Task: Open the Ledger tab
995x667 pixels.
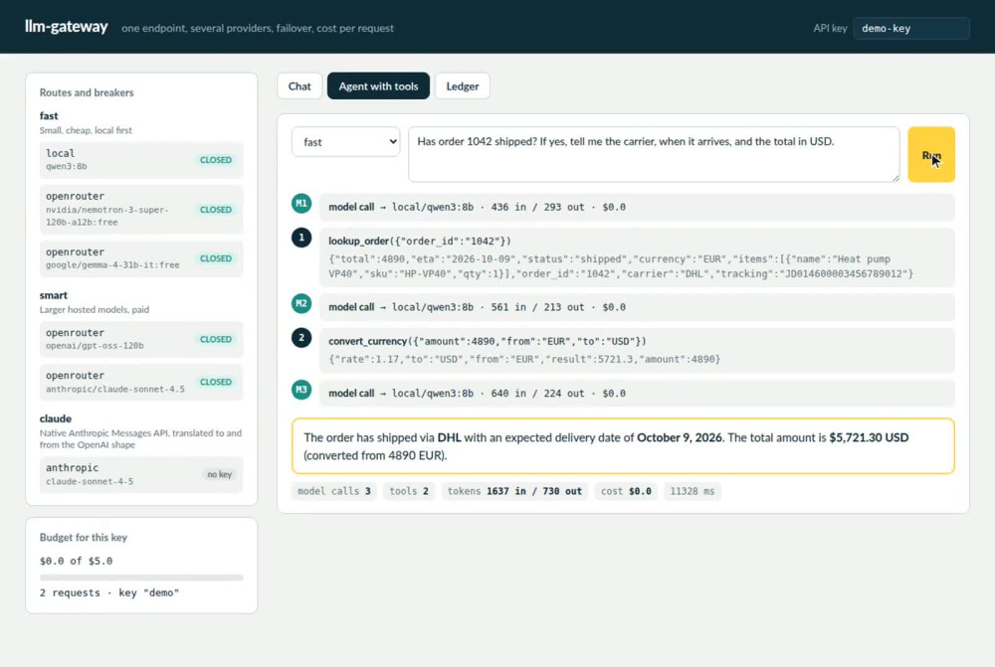Action: pyautogui.click(x=462, y=86)
